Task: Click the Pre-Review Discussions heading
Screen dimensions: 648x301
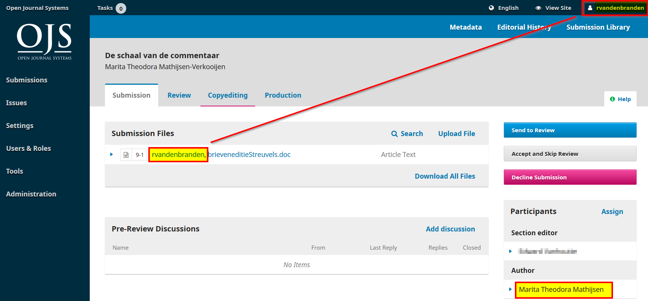Action: [156, 229]
